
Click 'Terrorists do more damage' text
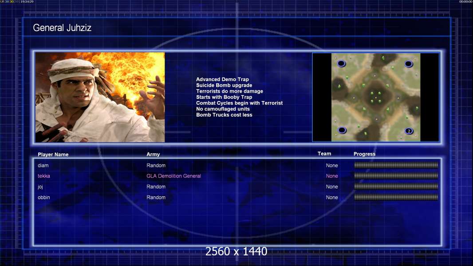229,91
